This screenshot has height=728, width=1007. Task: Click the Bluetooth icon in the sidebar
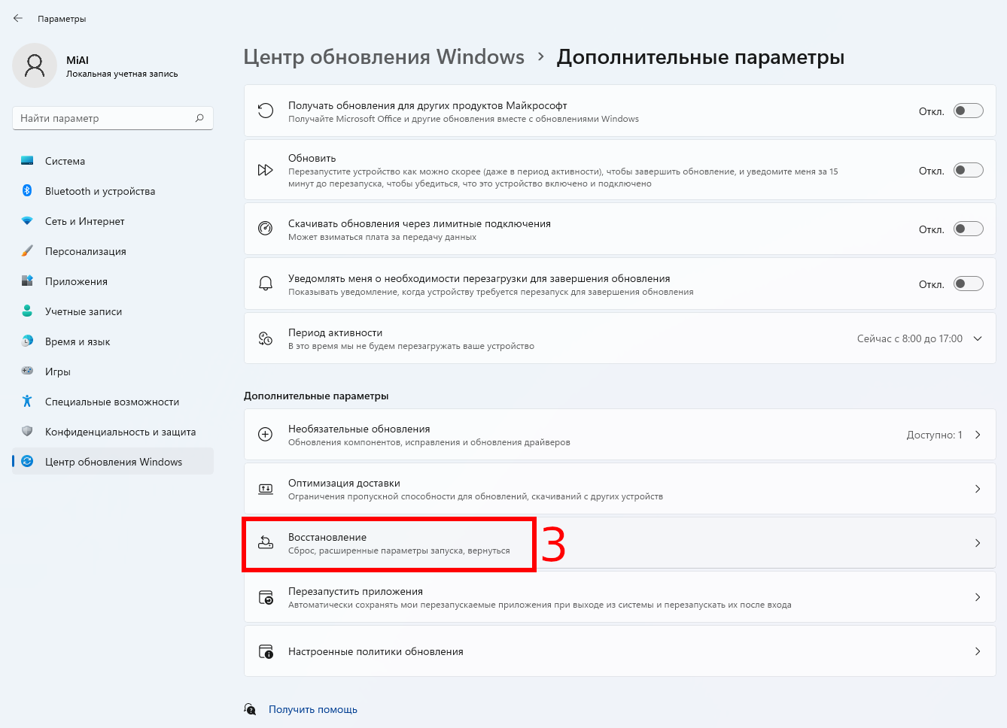(27, 191)
